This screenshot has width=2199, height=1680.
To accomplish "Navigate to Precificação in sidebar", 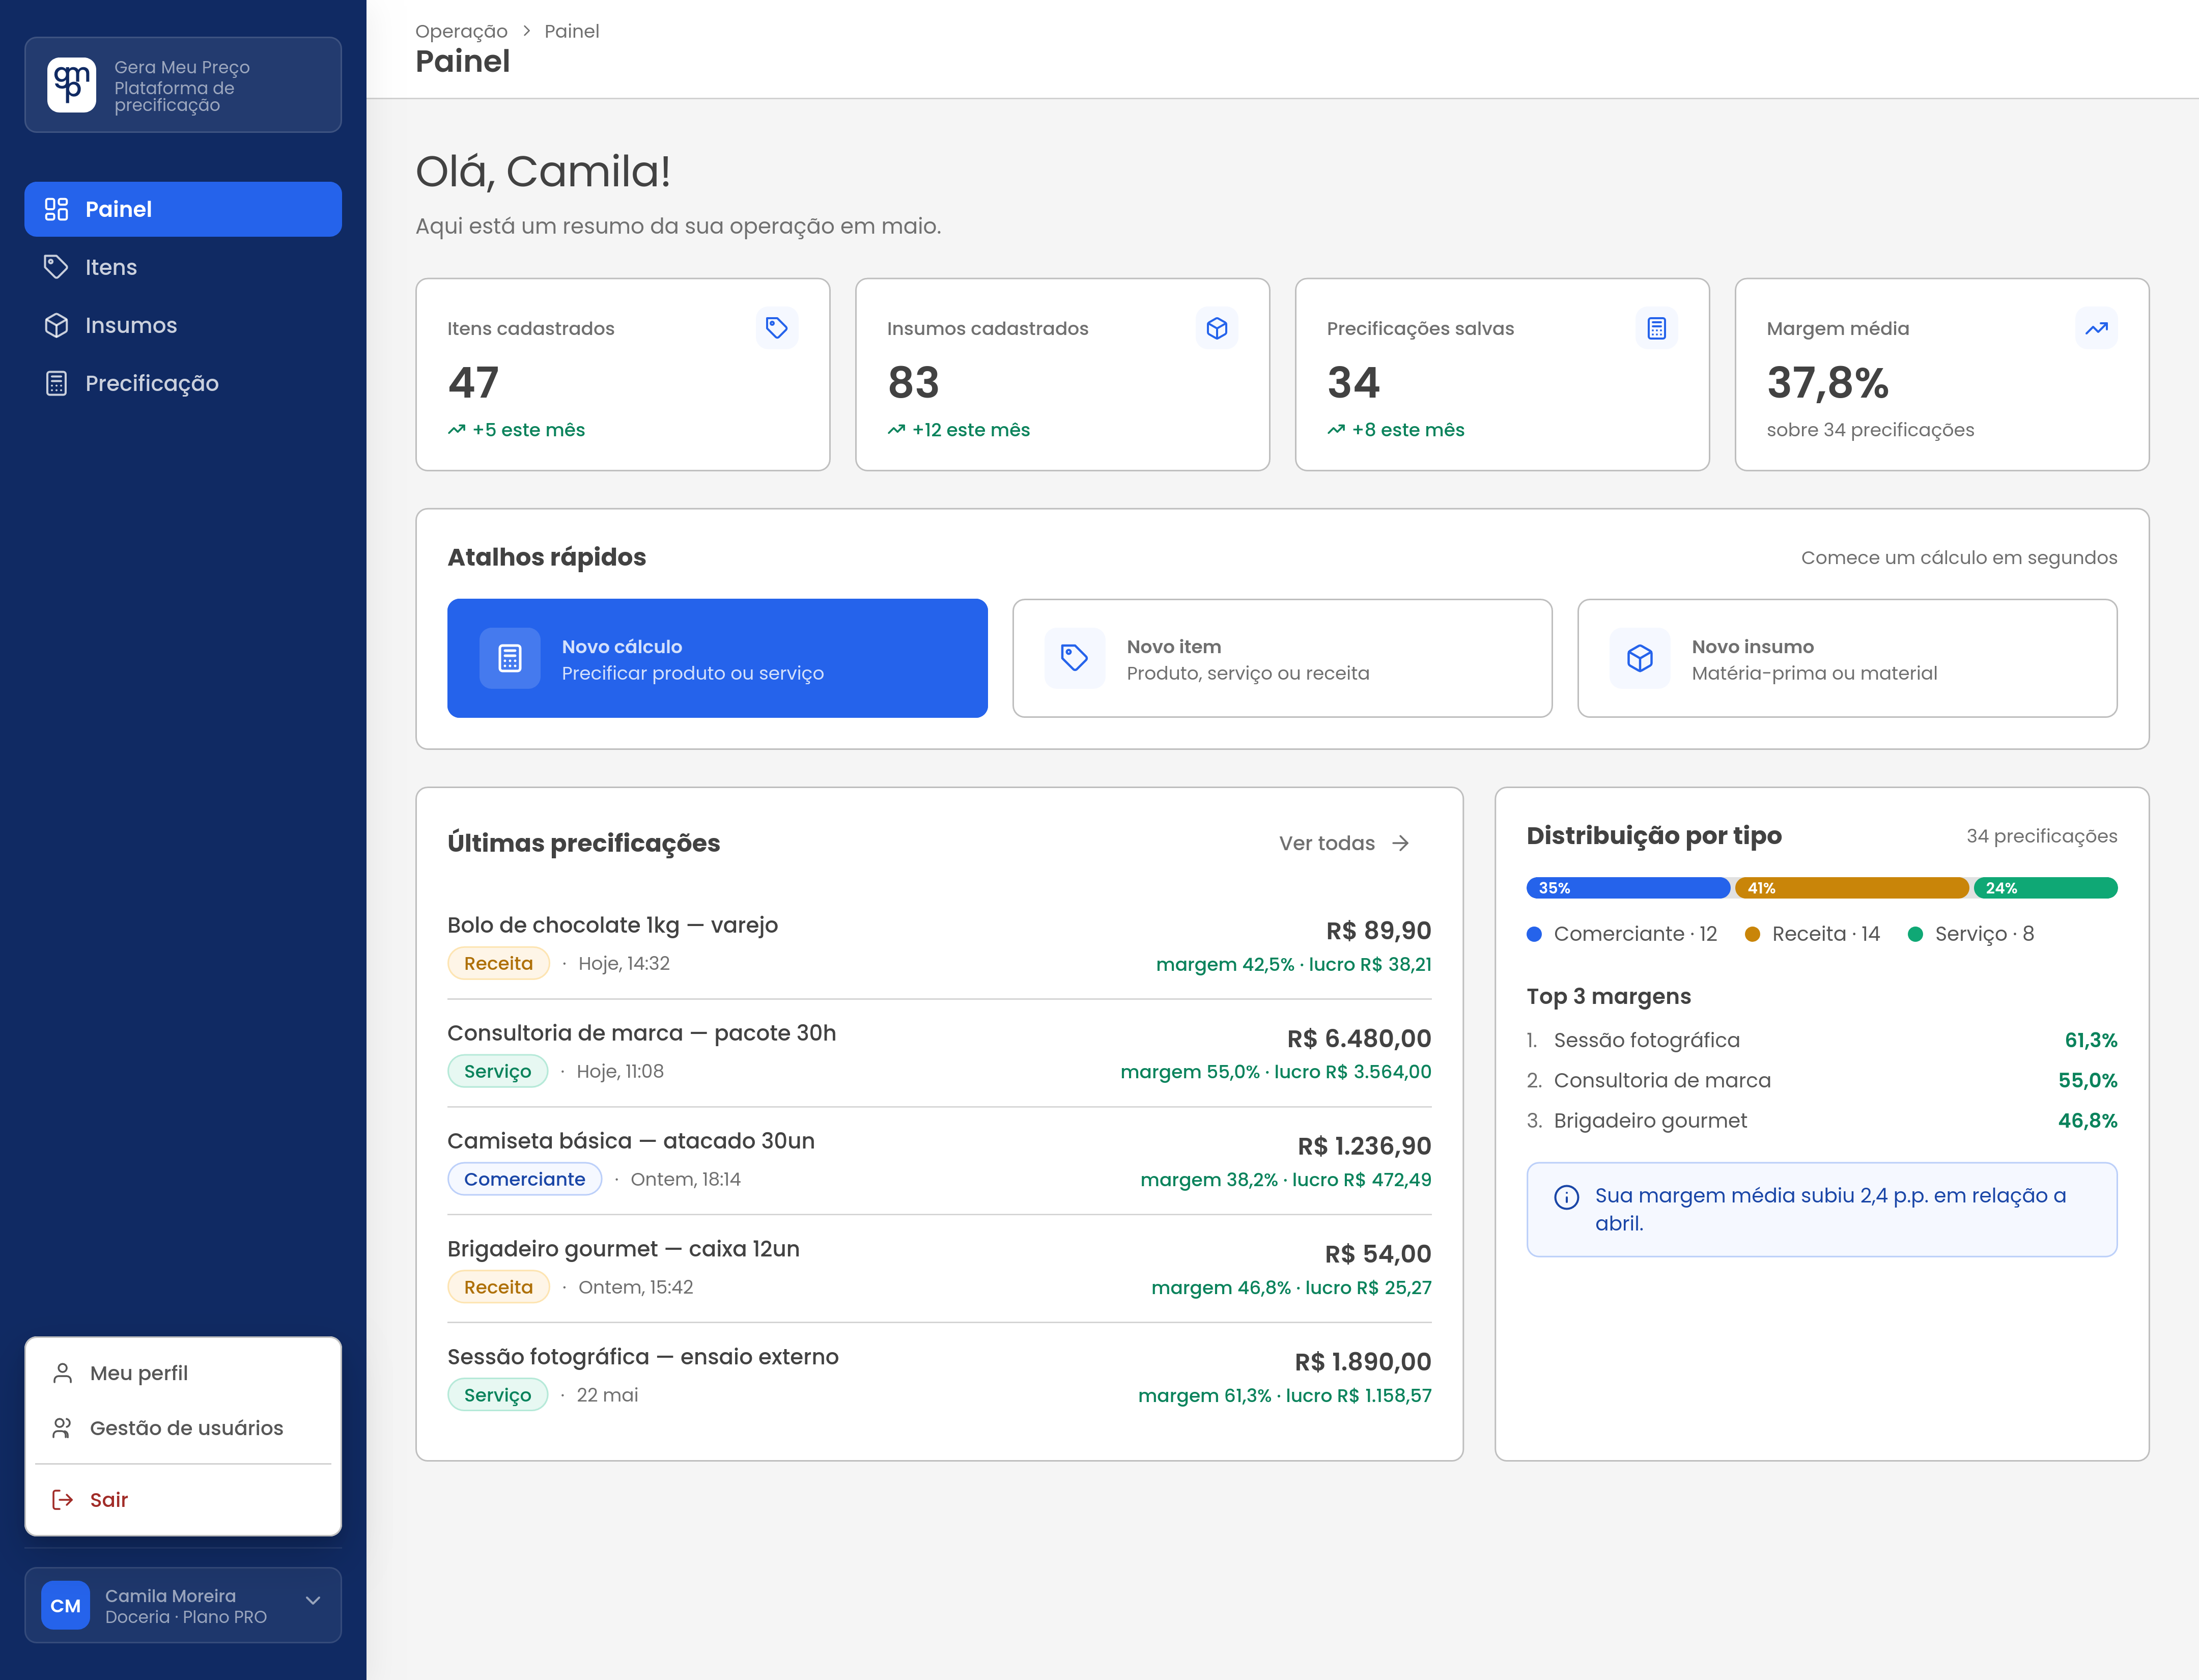I will [183, 383].
